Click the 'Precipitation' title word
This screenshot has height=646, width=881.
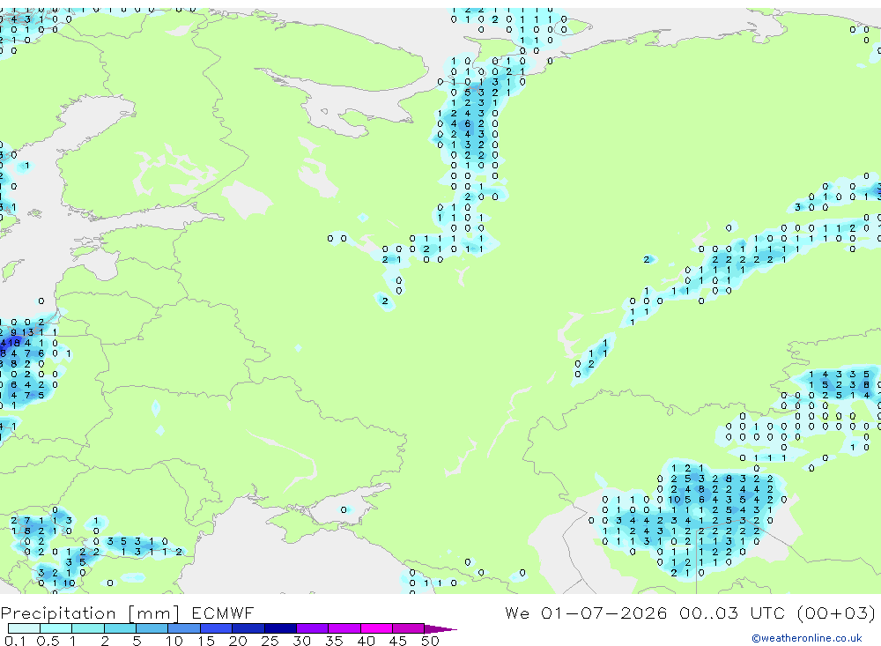pos(58,613)
